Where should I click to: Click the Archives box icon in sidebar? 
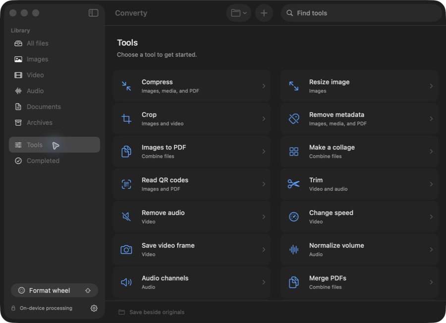(18, 122)
